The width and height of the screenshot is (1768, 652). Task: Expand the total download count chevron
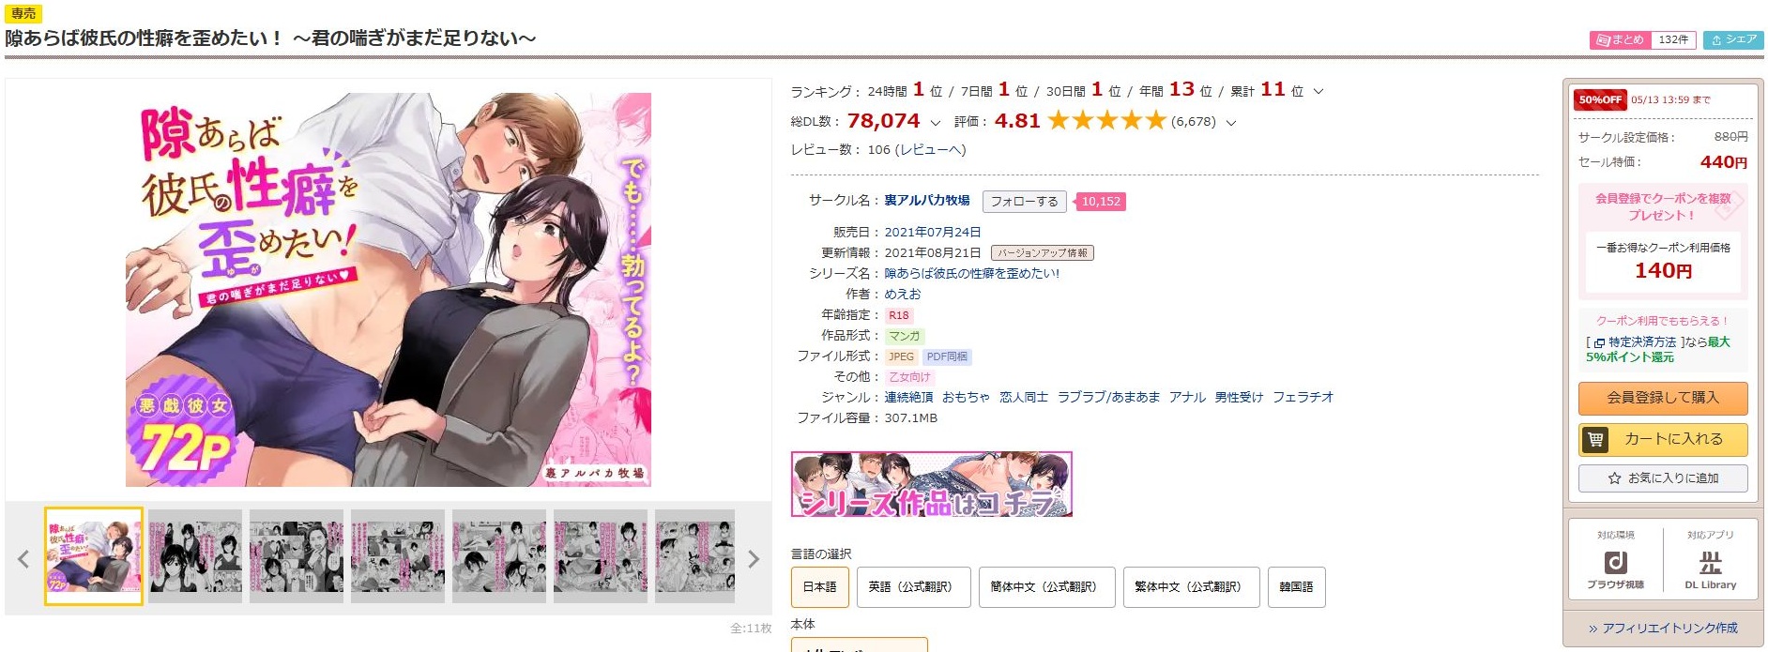tap(935, 123)
